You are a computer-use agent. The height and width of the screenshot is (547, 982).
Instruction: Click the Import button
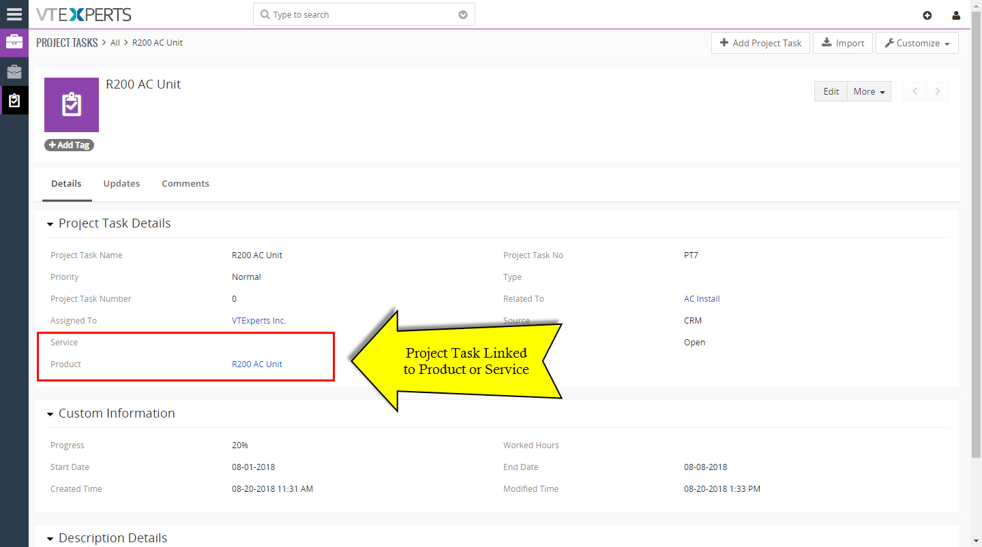pos(843,43)
